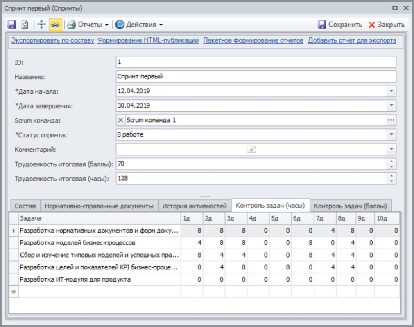Increase Трудоемкость итоговая (часы) with up arrow
Viewport: 414px width, 327px height.
[391, 175]
